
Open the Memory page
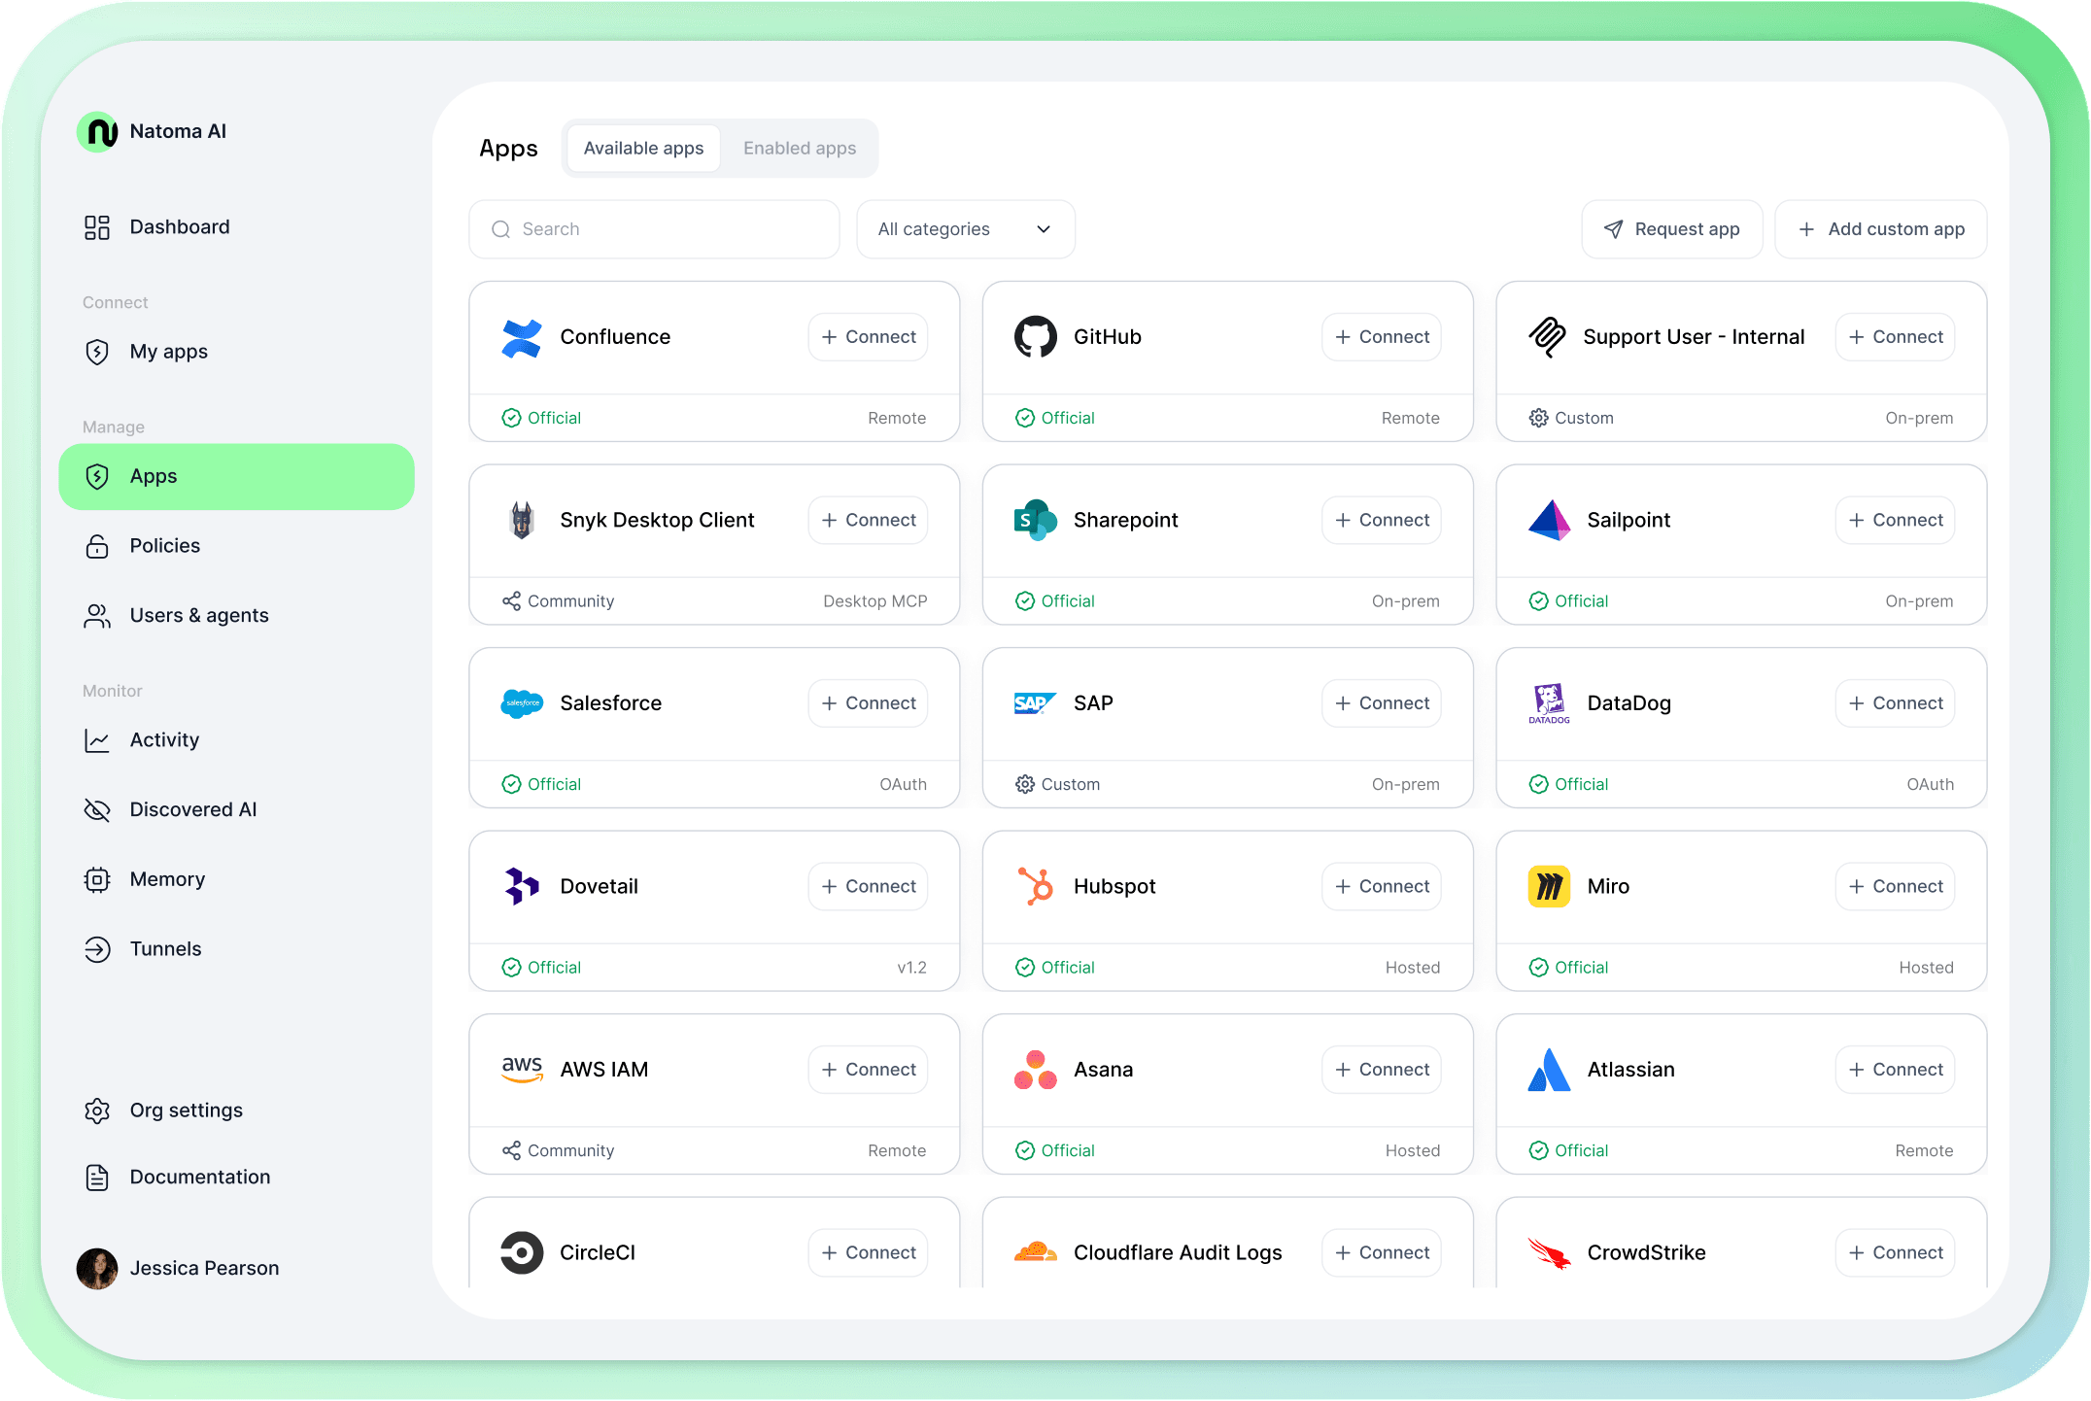pyautogui.click(x=168, y=879)
